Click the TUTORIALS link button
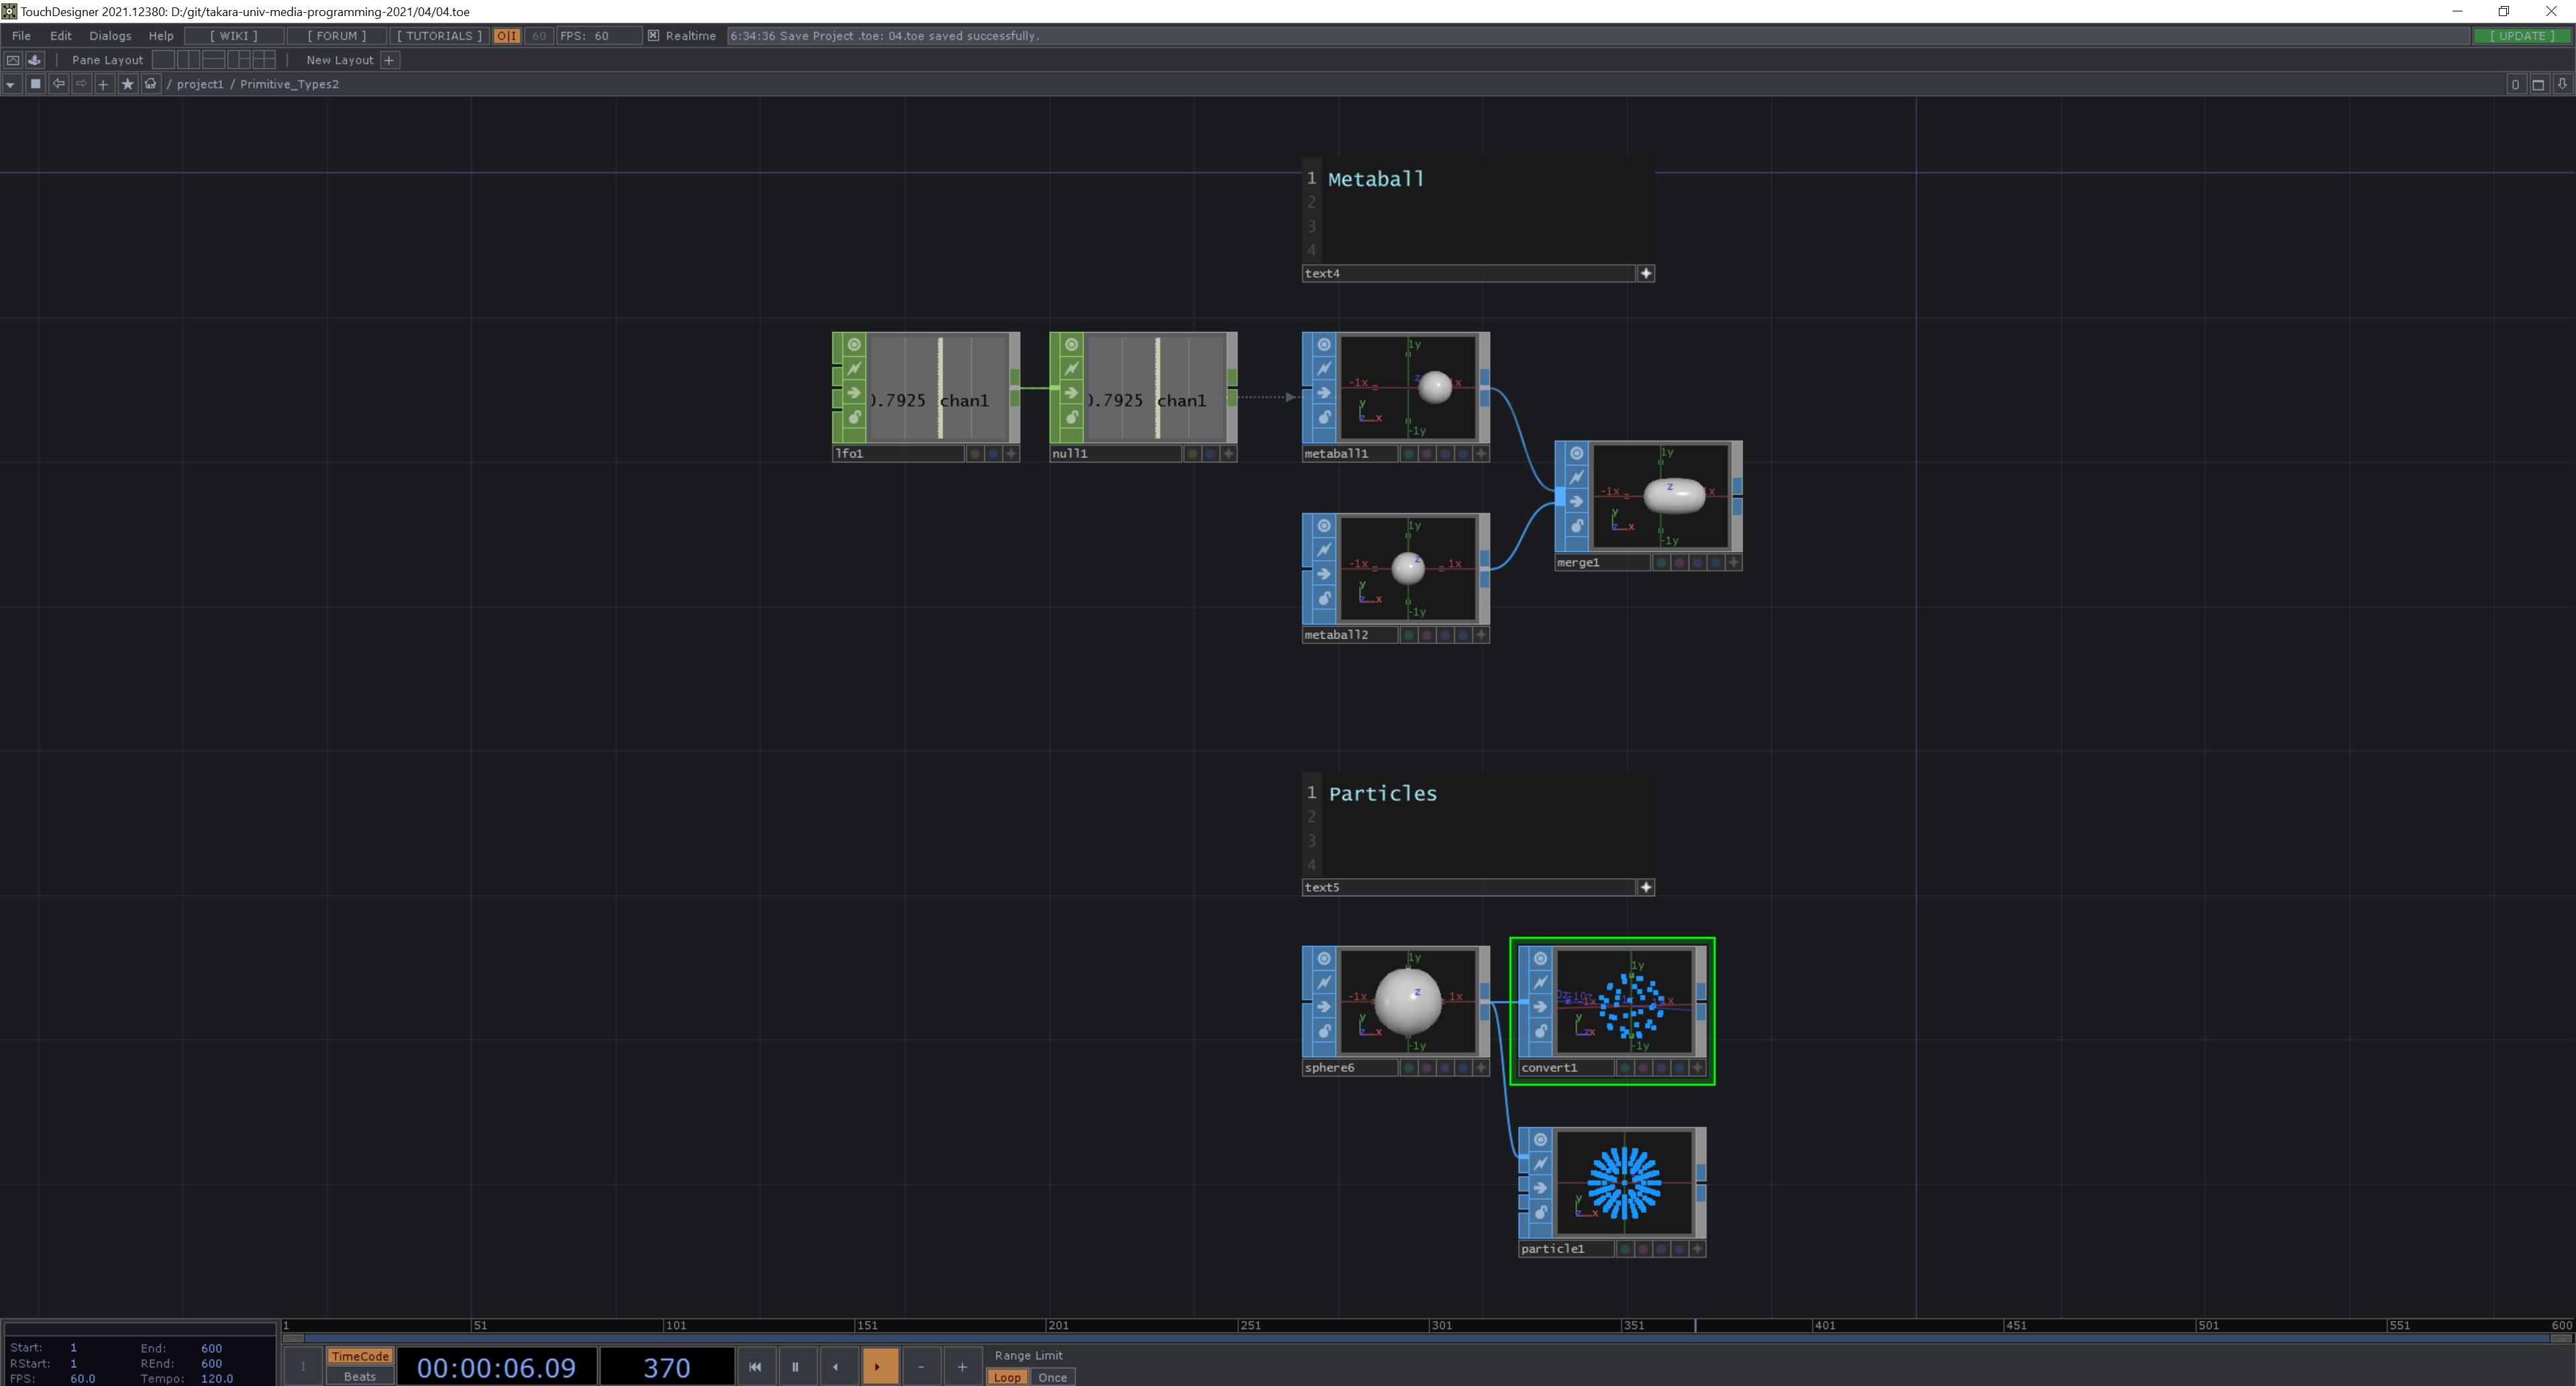 pyautogui.click(x=439, y=36)
